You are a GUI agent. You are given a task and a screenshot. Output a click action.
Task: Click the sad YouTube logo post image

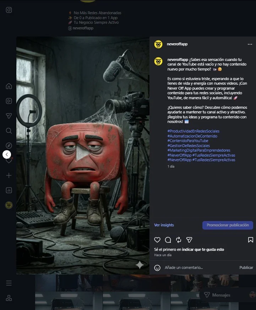click(83, 156)
